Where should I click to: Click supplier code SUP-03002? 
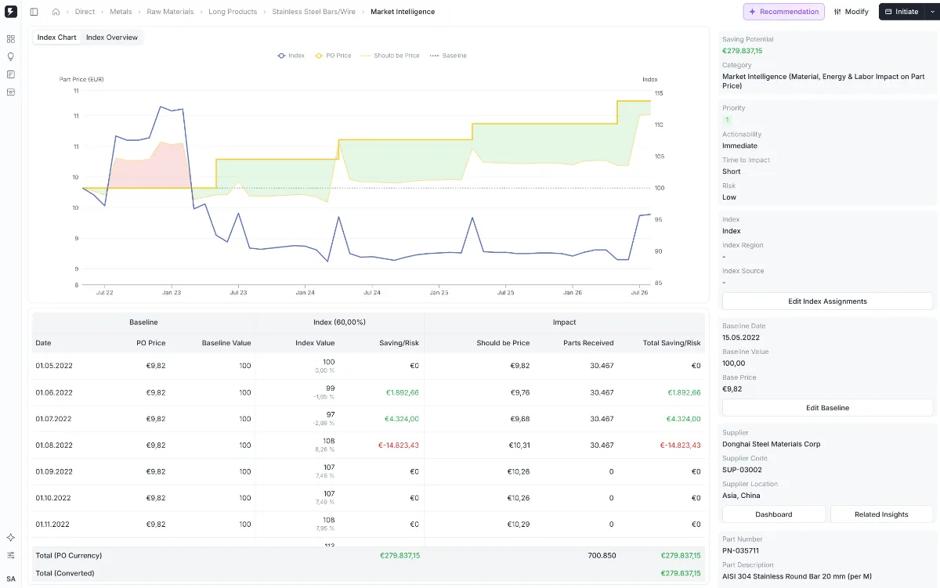[x=742, y=470]
